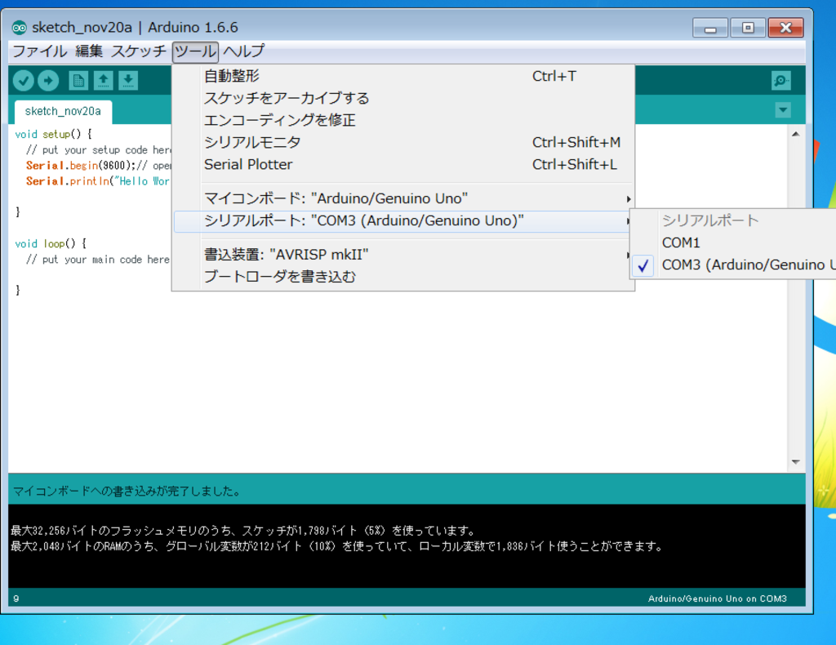Save sketch with down-arrow icon
The height and width of the screenshot is (645, 836).
(x=128, y=81)
